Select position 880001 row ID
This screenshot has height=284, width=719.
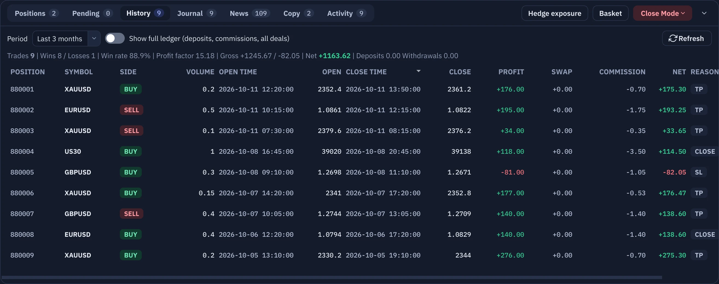tap(22, 89)
